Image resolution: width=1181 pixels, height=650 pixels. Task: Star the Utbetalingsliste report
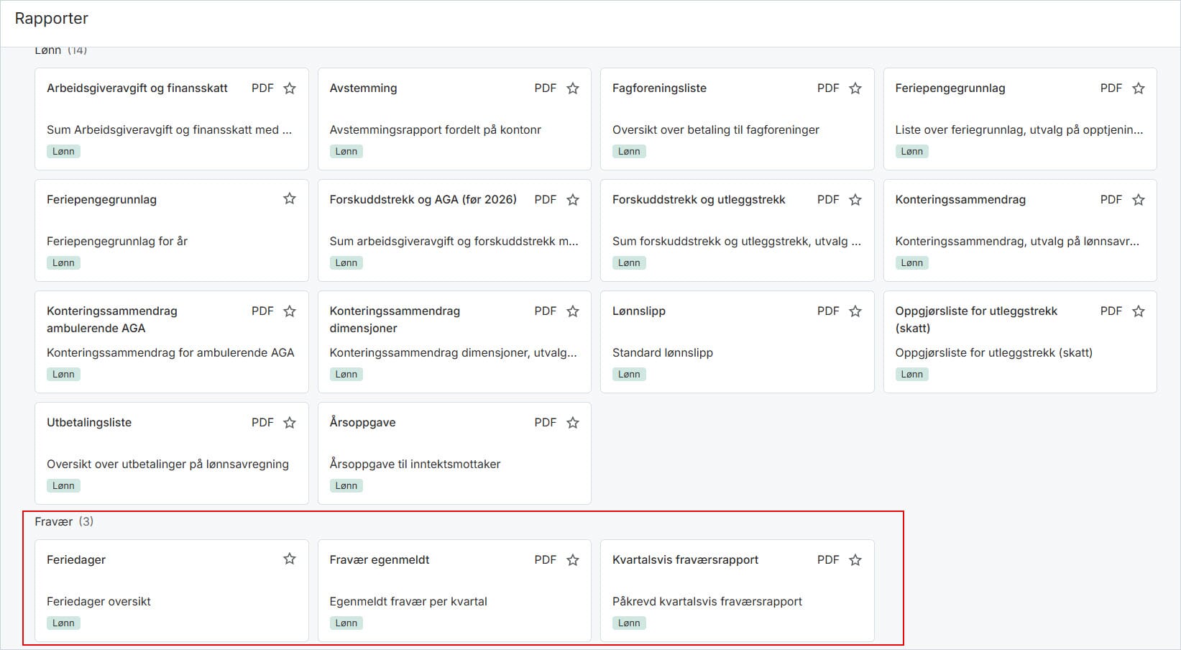tap(290, 423)
